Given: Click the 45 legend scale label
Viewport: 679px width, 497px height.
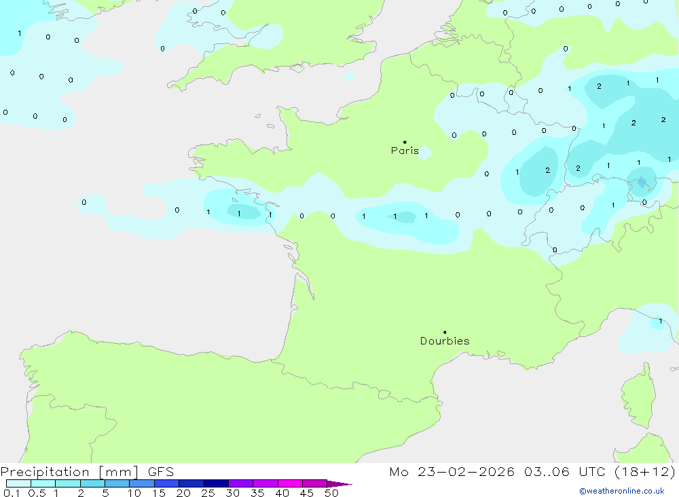Looking at the screenshot, I should click(307, 493).
